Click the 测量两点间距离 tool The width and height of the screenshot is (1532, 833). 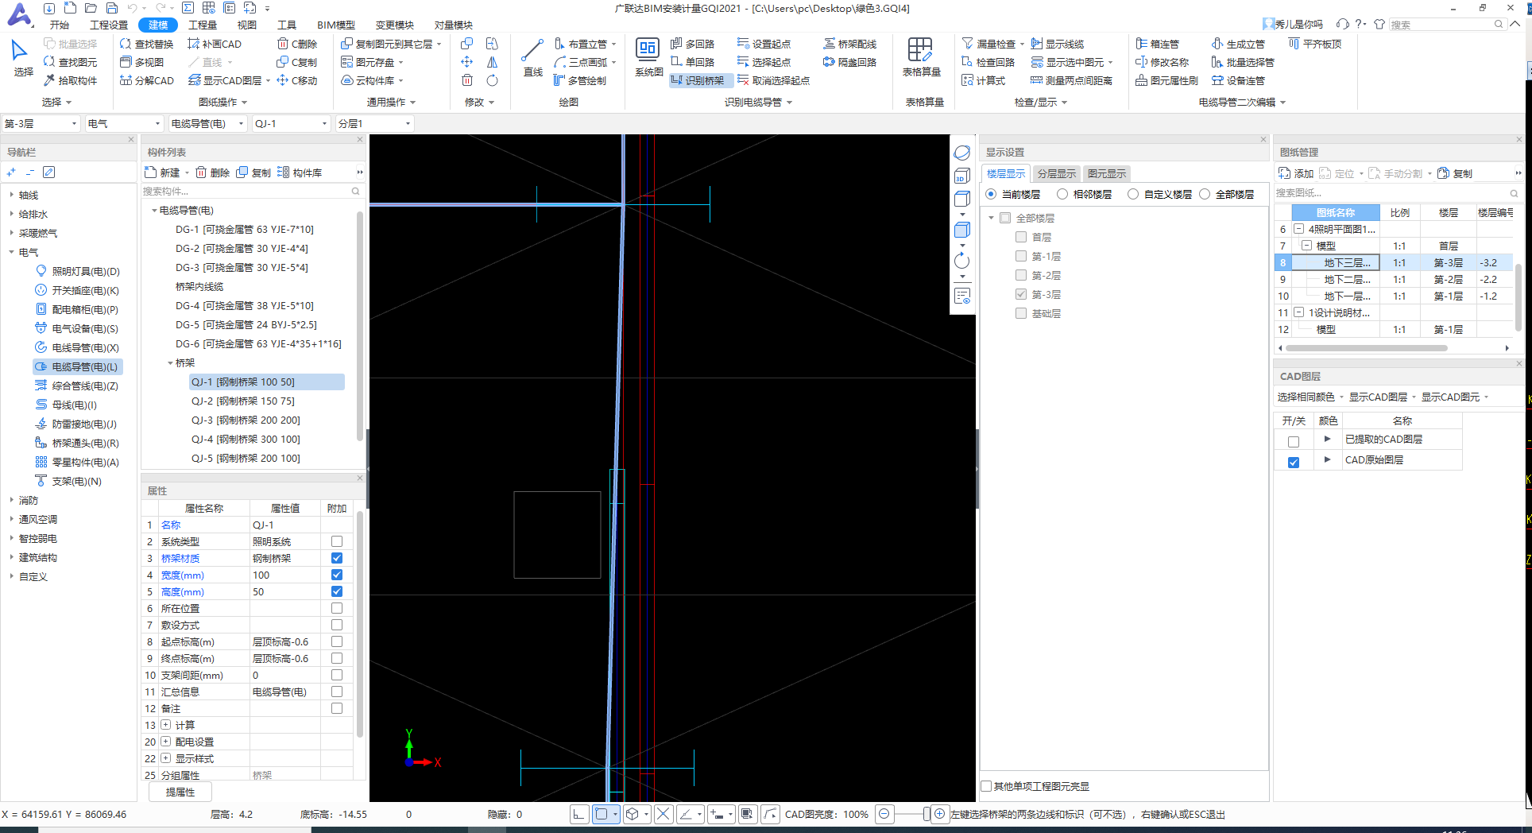coord(1071,80)
